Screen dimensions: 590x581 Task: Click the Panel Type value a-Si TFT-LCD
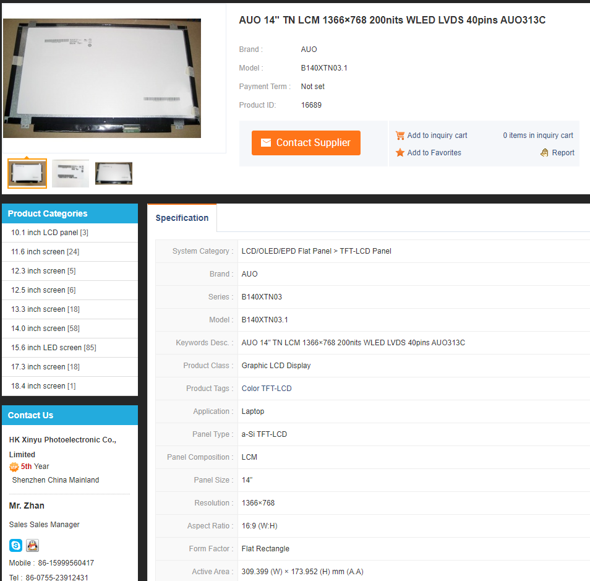[x=264, y=434]
